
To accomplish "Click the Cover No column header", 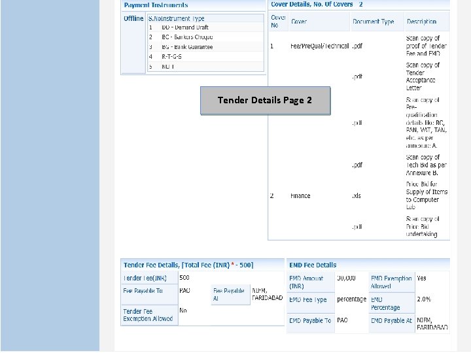I will pos(278,22).
